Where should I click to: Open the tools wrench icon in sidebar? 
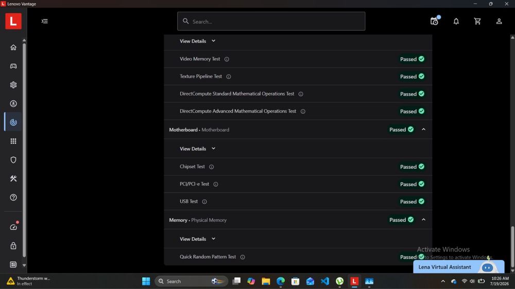click(13, 178)
